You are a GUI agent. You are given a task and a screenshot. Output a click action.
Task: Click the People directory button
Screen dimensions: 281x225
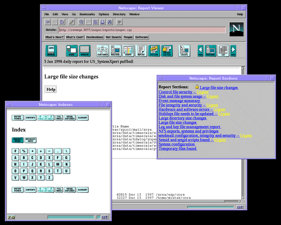click(128, 37)
